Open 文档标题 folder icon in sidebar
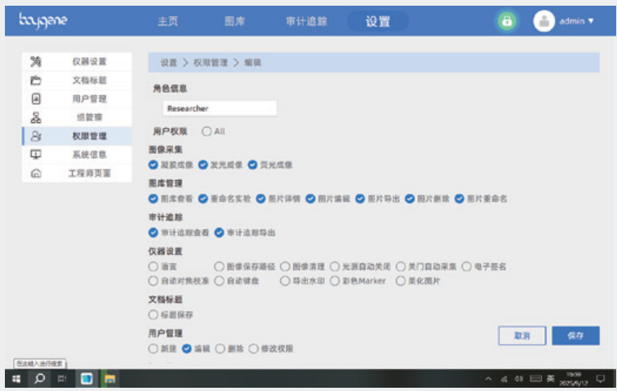 36,81
